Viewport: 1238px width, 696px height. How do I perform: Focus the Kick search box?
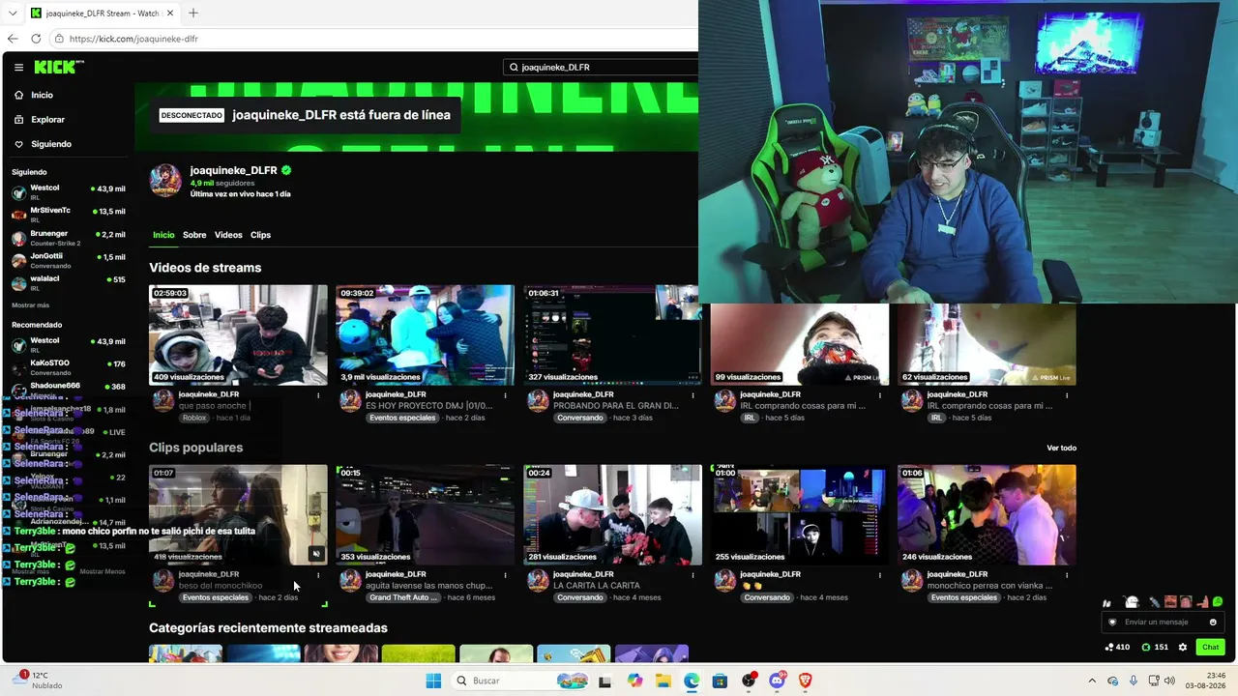602,67
